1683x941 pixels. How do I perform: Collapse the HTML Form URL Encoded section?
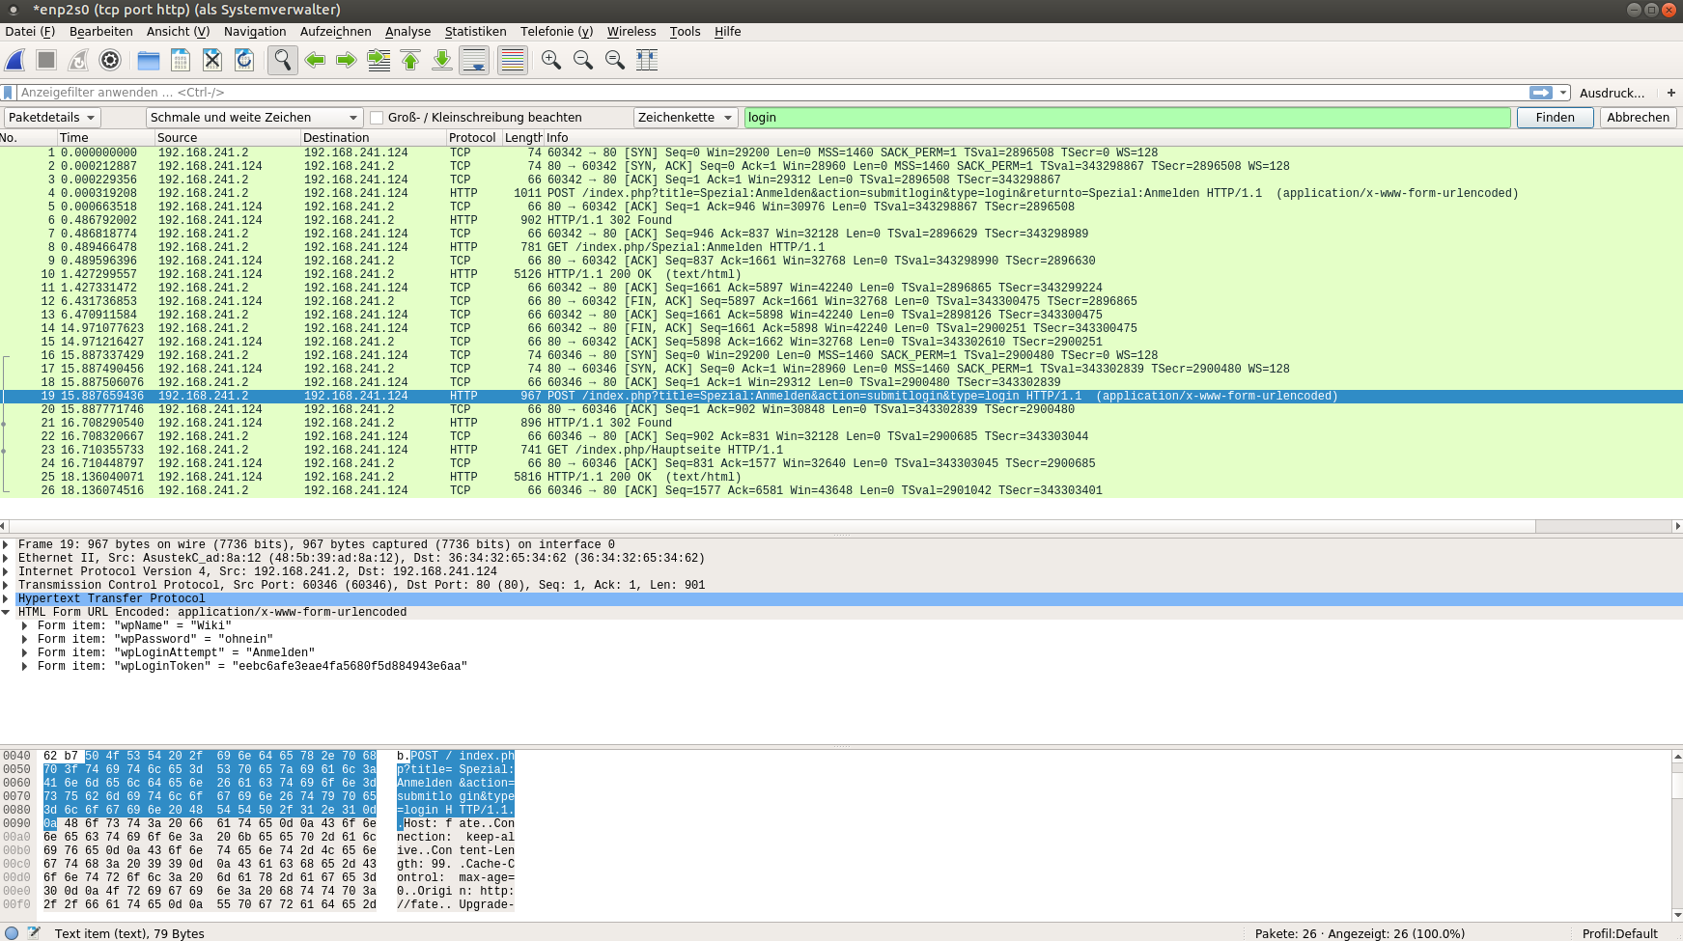click(x=7, y=612)
